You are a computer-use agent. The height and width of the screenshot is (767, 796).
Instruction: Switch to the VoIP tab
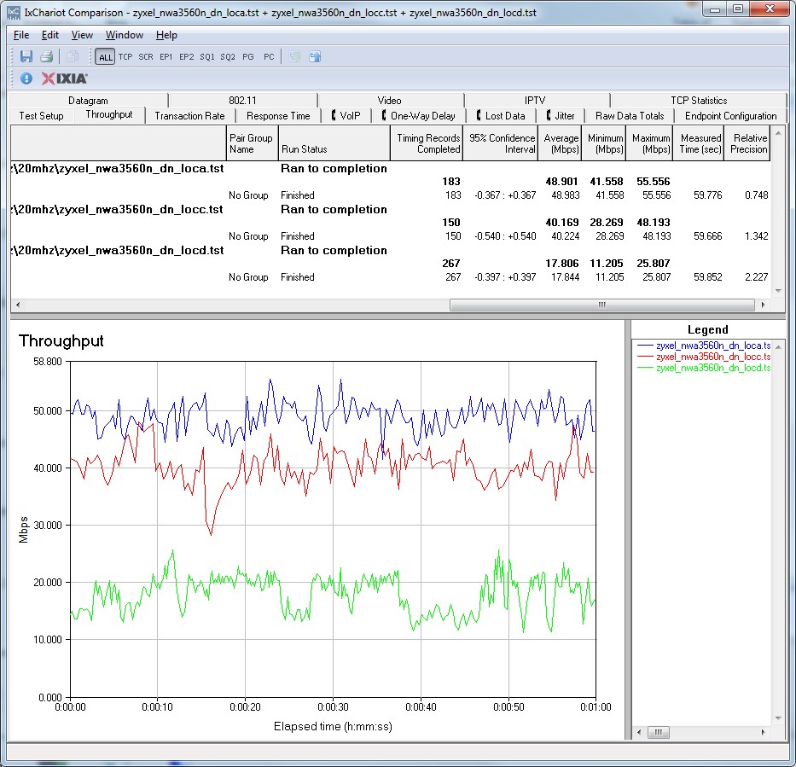346,116
